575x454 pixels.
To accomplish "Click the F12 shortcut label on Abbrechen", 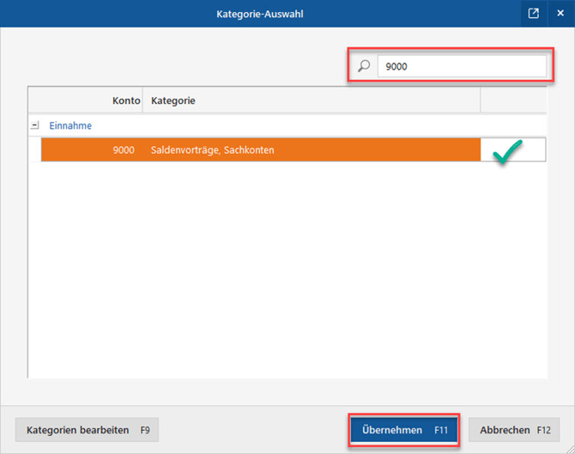I will [x=543, y=430].
